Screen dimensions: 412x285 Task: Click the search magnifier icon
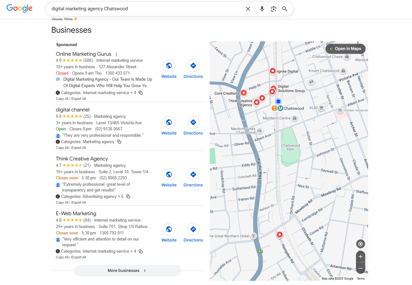point(285,9)
